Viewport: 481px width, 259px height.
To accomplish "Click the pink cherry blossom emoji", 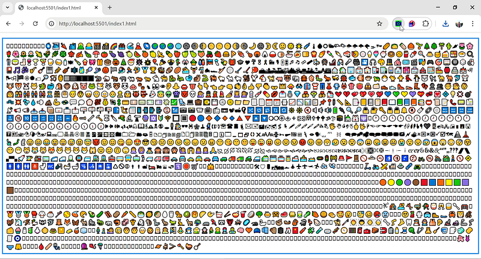I will (470, 46).
